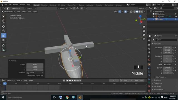Screen dimensions: 178x100
Task: Click the pan view hand icon
Action: pyautogui.click(x=144, y=31)
